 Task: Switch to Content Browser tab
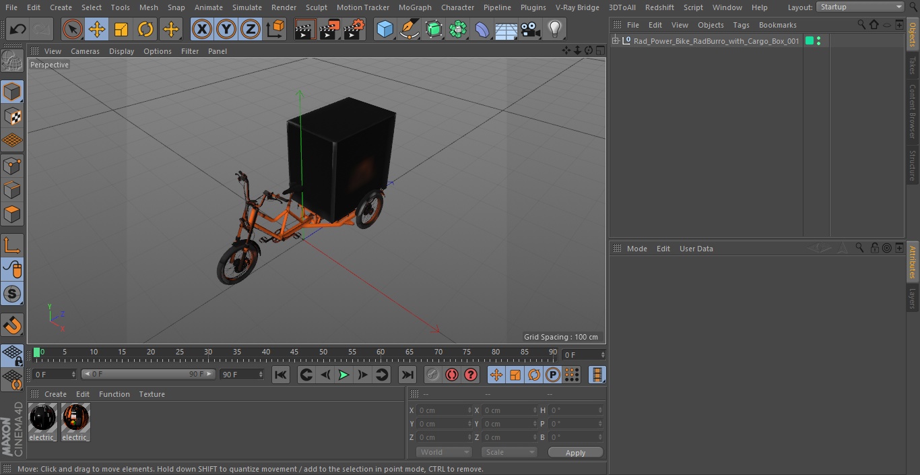tap(913, 111)
